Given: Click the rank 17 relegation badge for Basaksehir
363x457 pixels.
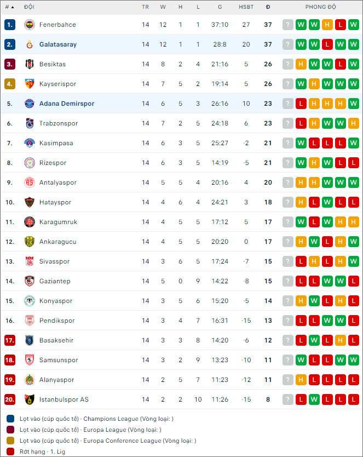Looking at the screenshot, I should 10,340.
